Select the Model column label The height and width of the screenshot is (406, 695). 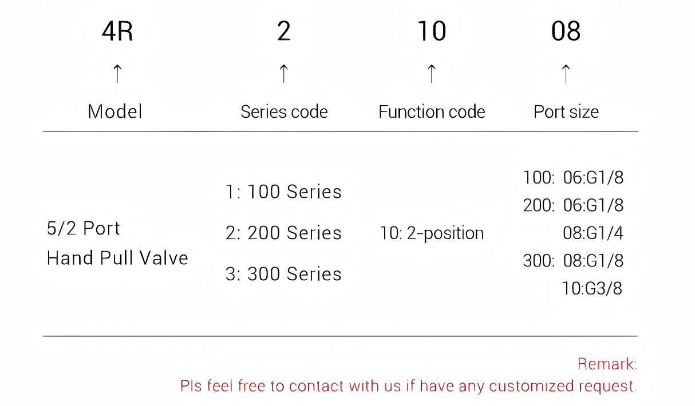coord(115,112)
